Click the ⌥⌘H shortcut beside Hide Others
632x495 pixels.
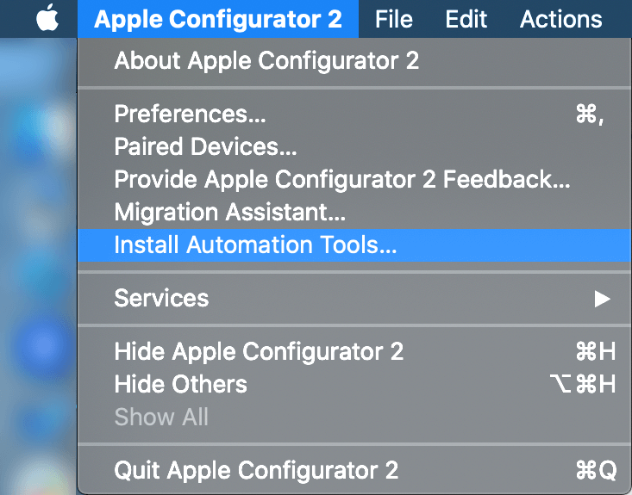coord(583,385)
